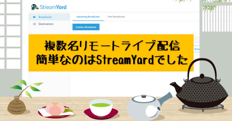This screenshot has width=232, height=121.
Task: Click the StreamYard duck logo icon
Action: point(35,7)
